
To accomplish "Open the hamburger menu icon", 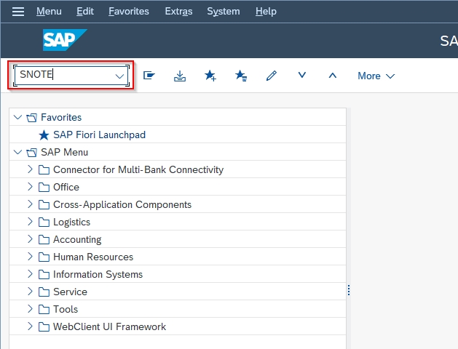I will click(x=18, y=12).
